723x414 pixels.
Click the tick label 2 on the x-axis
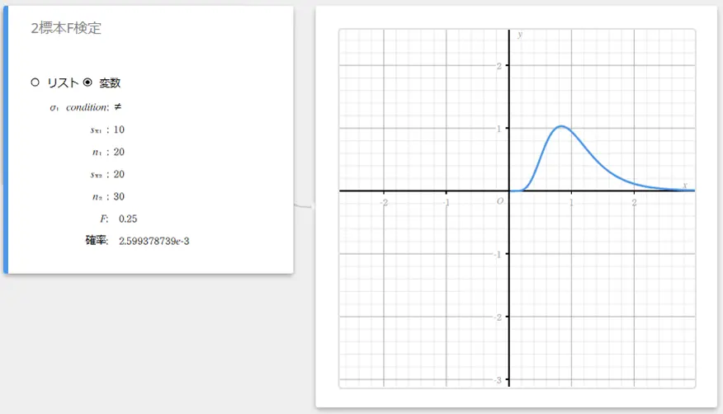point(633,202)
